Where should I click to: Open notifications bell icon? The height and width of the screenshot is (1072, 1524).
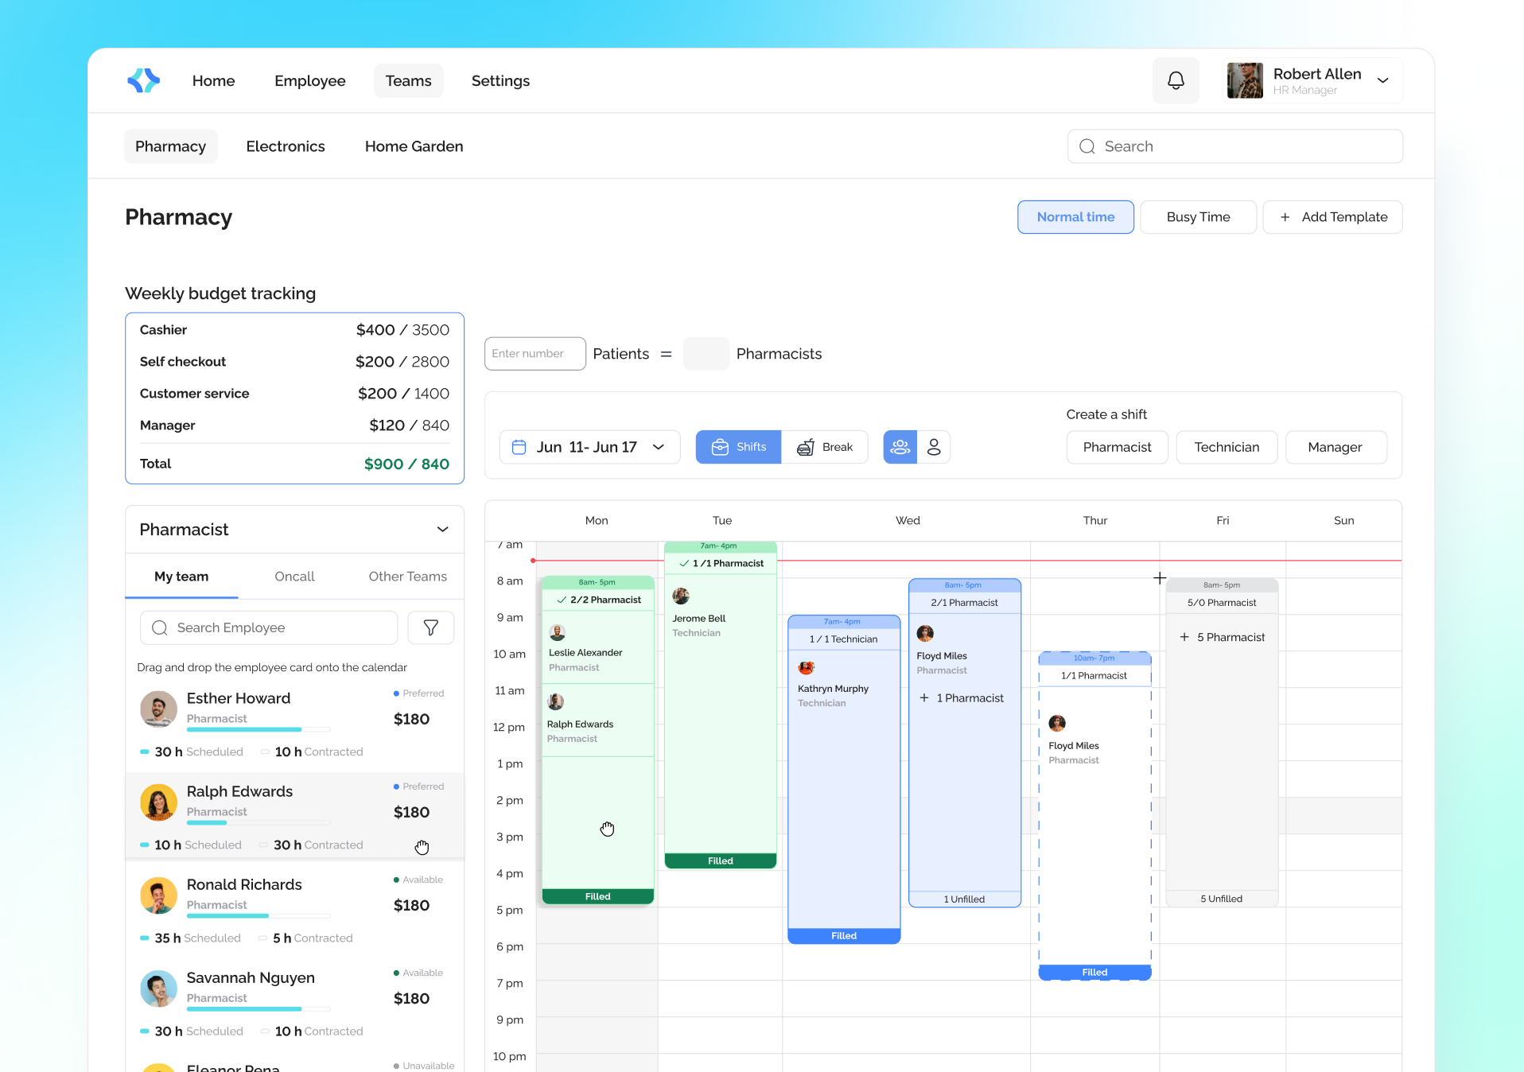click(x=1176, y=80)
